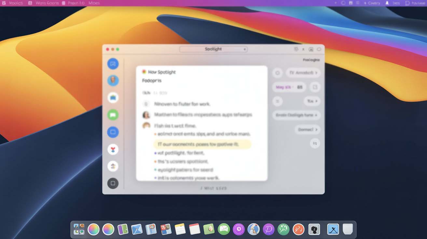Open the green chat bubble icon in the sidebar
This screenshot has height=239, width=427.
pyautogui.click(x=113, y=115)
